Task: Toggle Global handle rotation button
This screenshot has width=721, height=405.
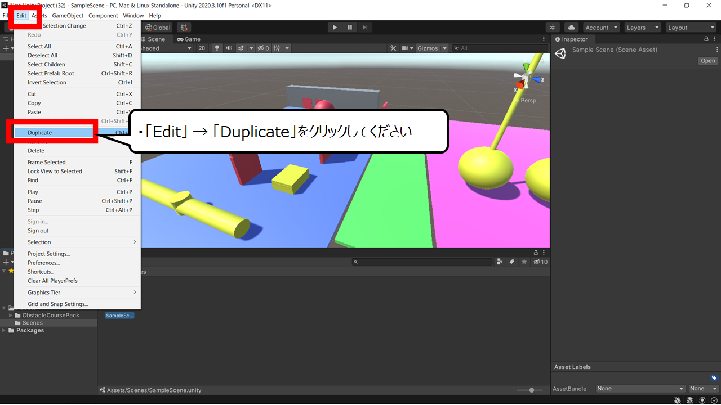Action: [x=158, y=28]
